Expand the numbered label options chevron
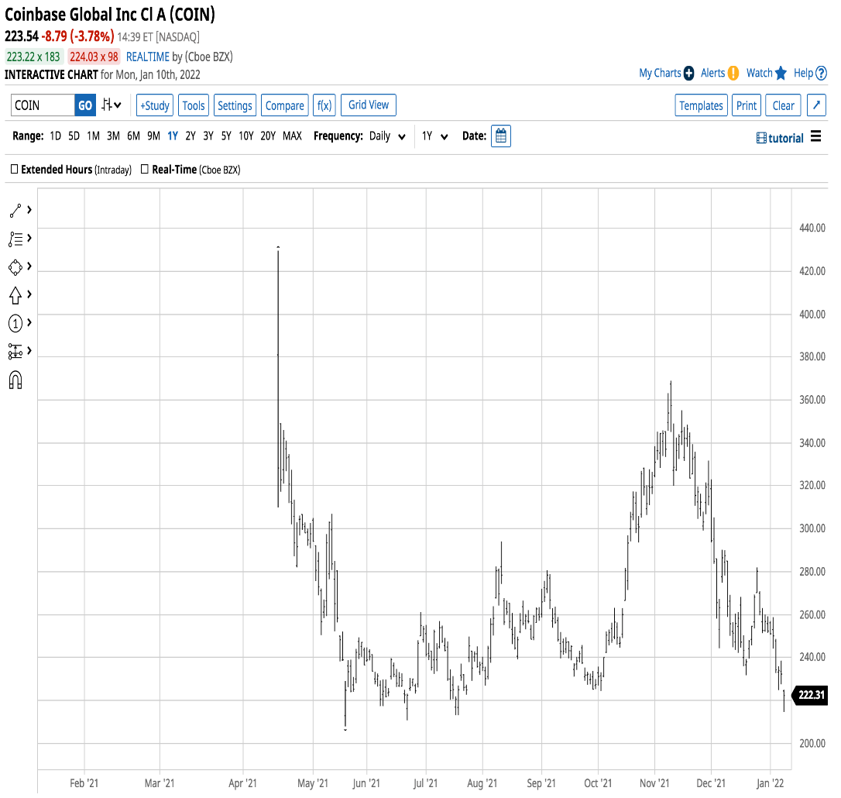This screenshot has height=798, width=841. coord(29,322)
